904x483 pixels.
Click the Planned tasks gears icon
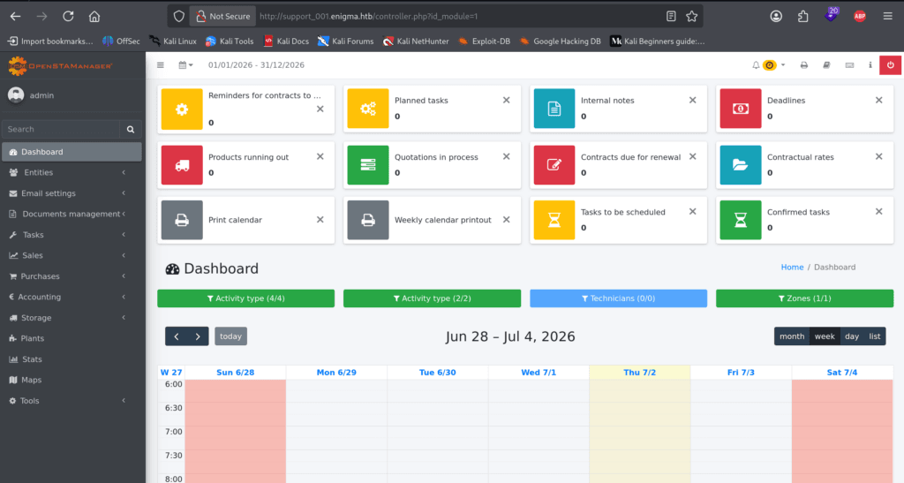(x=368, y=109)
